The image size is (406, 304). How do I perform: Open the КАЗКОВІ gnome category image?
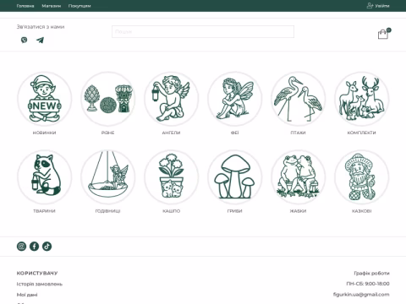361,176
